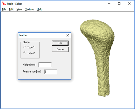Select the Type 1 shape radio button
The height and width of the screenshot is (109, 135).
coord(25,47)
